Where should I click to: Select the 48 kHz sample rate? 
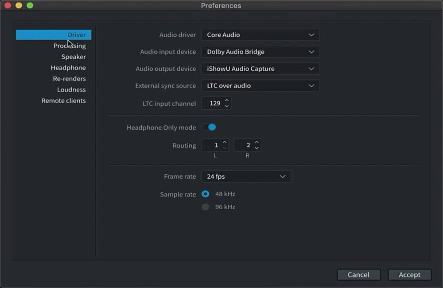click(x=205, y=194)
